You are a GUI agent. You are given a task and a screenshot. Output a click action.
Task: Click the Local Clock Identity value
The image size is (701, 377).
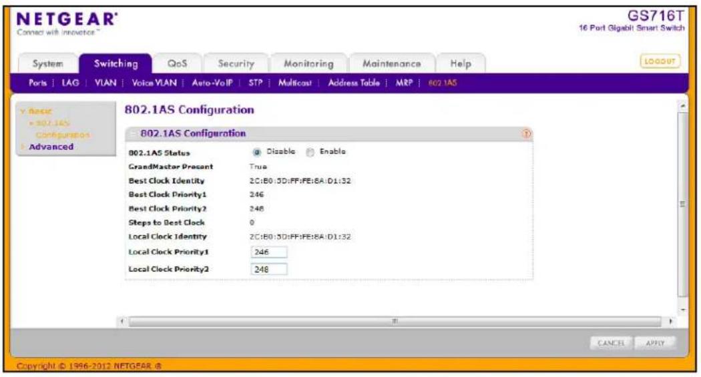pyautogui.click(x=300, y=236)
